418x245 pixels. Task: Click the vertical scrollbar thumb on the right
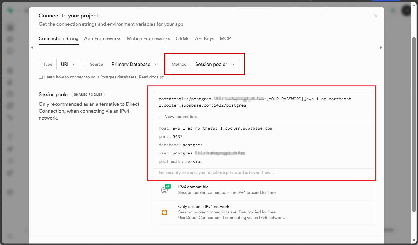414,125
